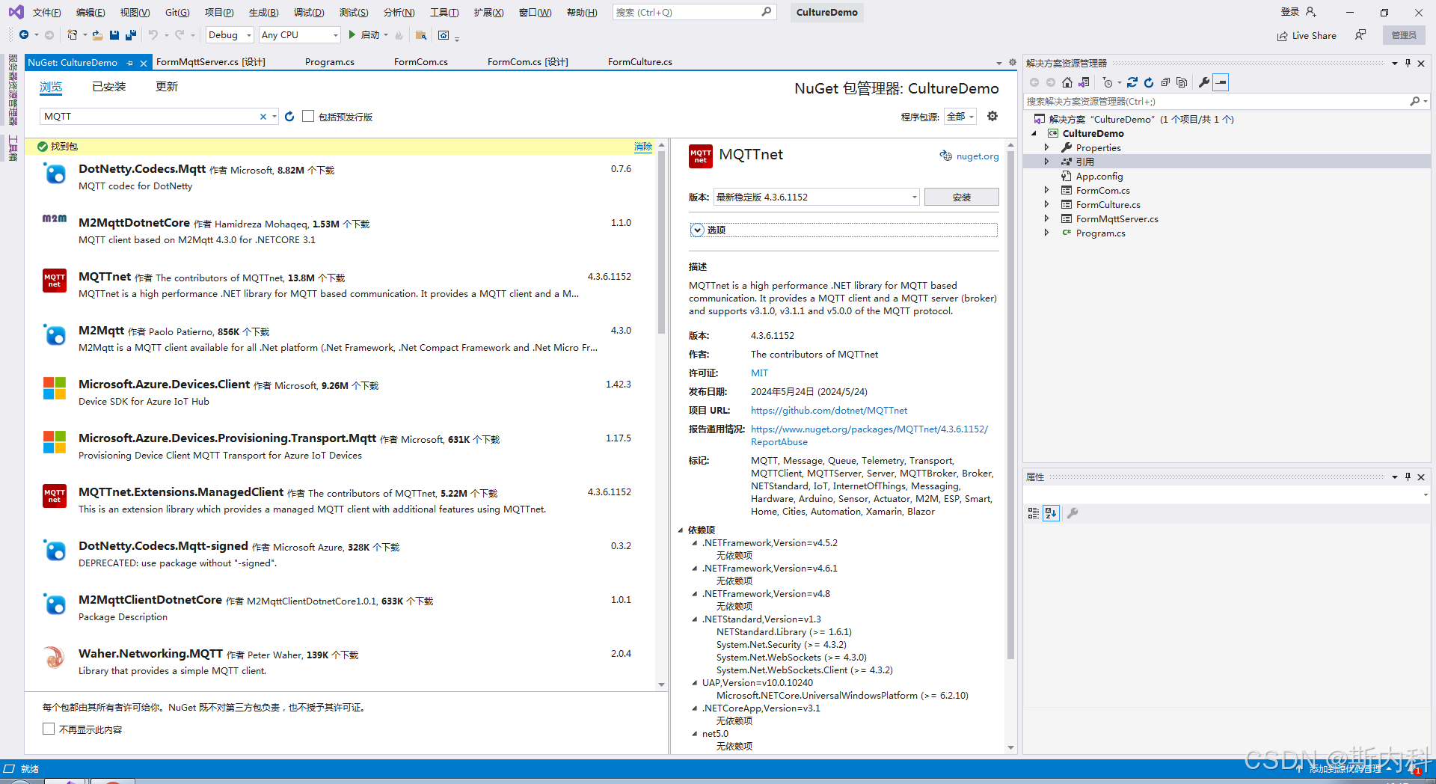Image resolution: width=1436 pixels, height=784 pixels.
Task: Click the Install (安装) button
Action: (961, 197)
